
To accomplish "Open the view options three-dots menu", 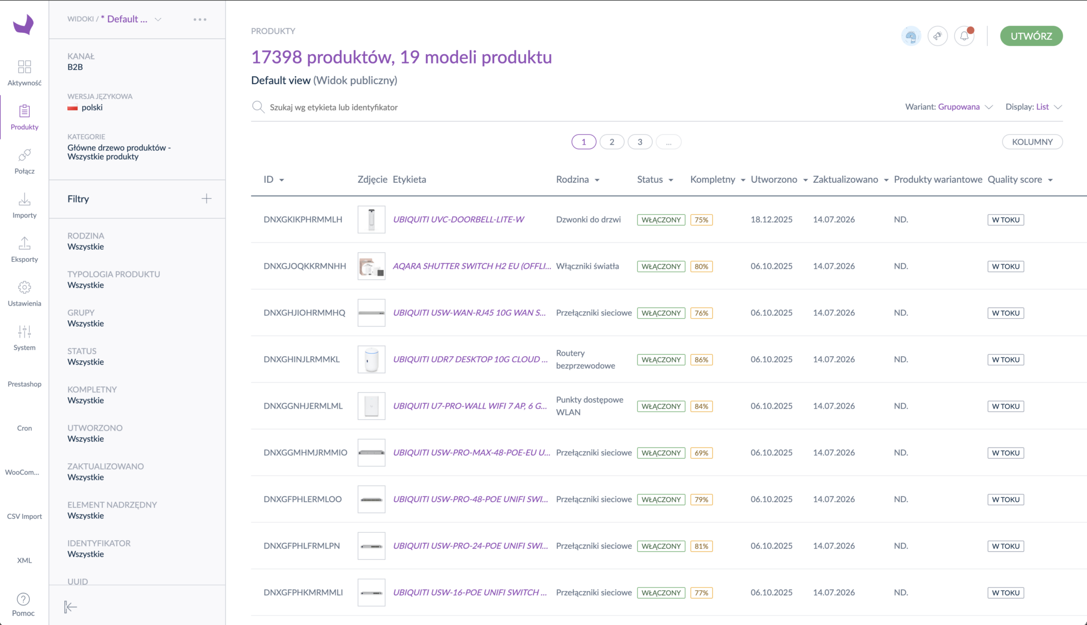I will tap(200, 19).
